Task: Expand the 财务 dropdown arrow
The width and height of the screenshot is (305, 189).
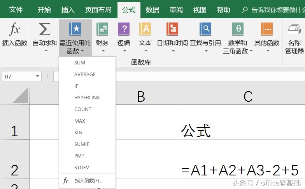Action: pyautogui.click(x=103, y=51)
